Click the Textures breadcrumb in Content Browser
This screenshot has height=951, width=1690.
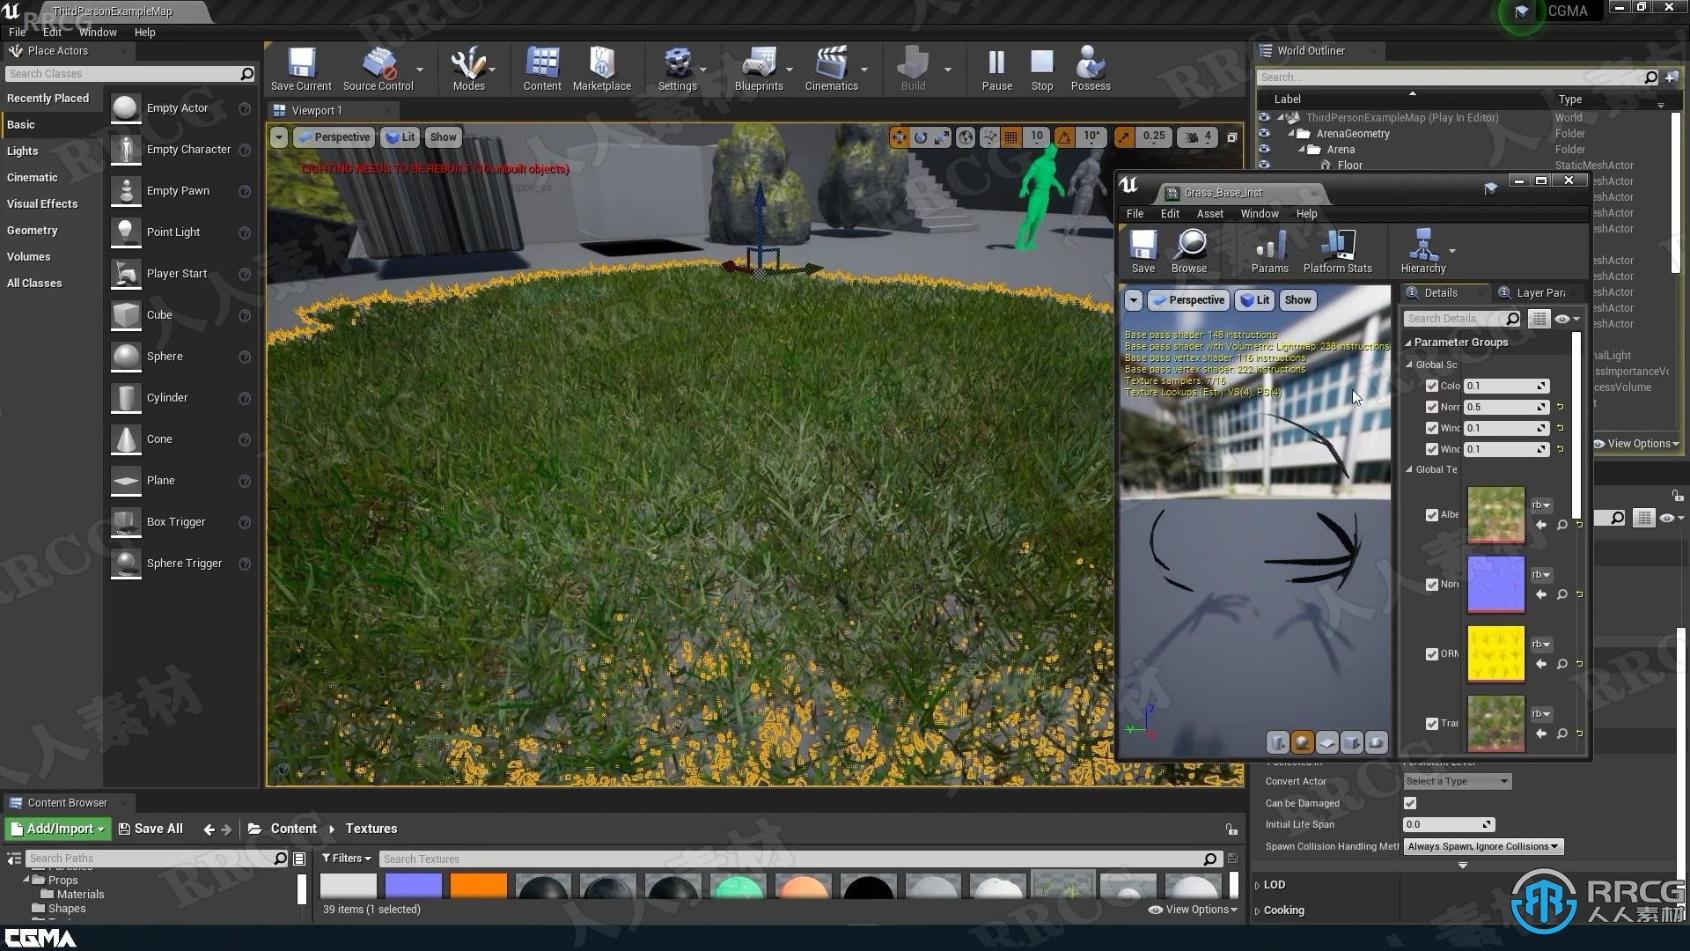pos(371,829)
